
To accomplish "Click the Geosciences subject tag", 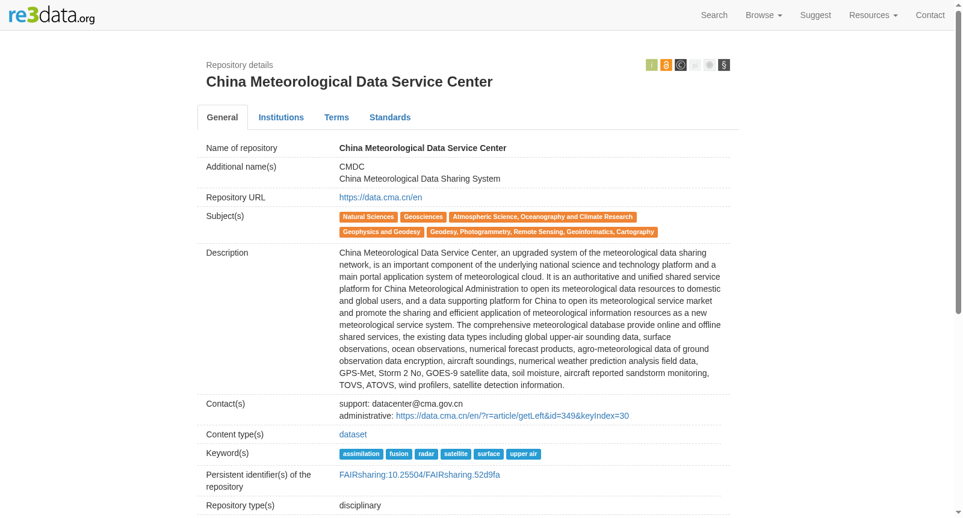I will click(423, 217).
